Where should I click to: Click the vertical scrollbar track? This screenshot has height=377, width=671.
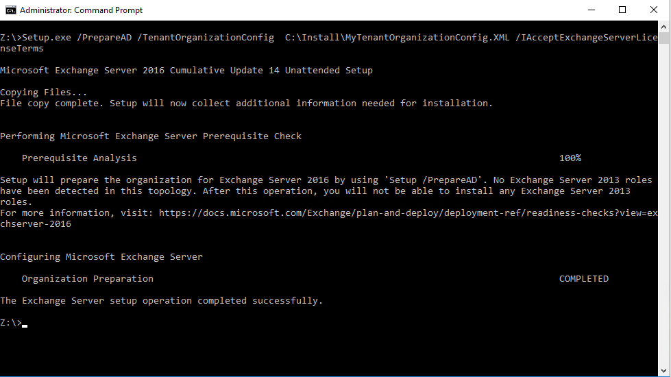coord(664,206)
